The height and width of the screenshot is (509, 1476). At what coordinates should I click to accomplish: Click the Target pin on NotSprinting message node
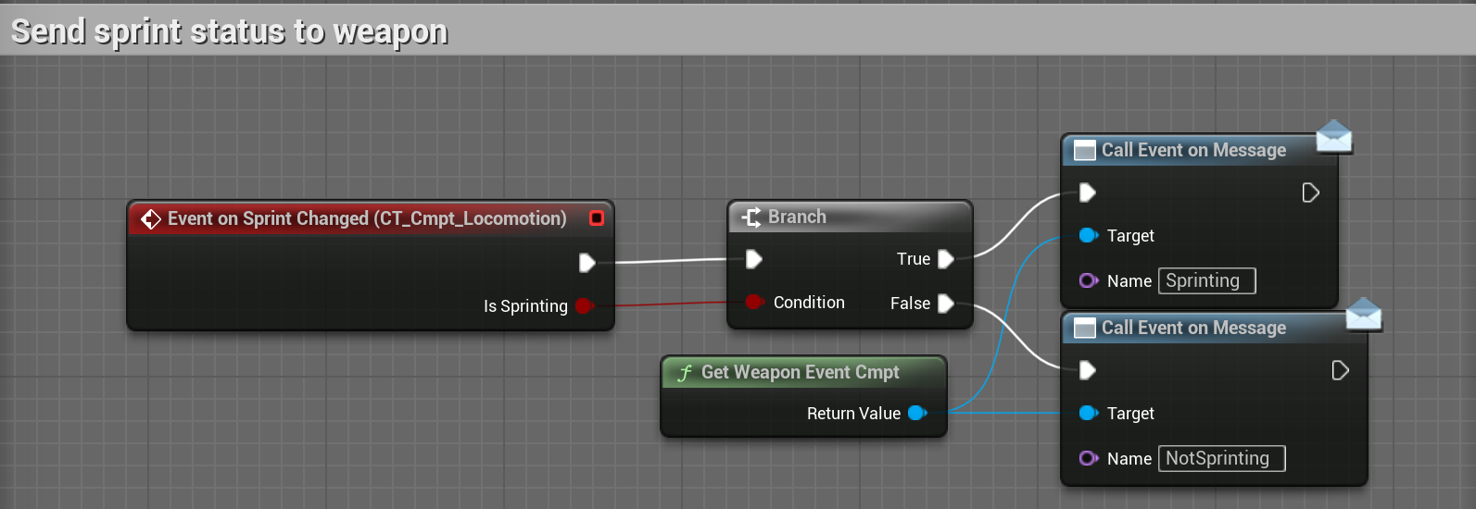coord(1089,413)
